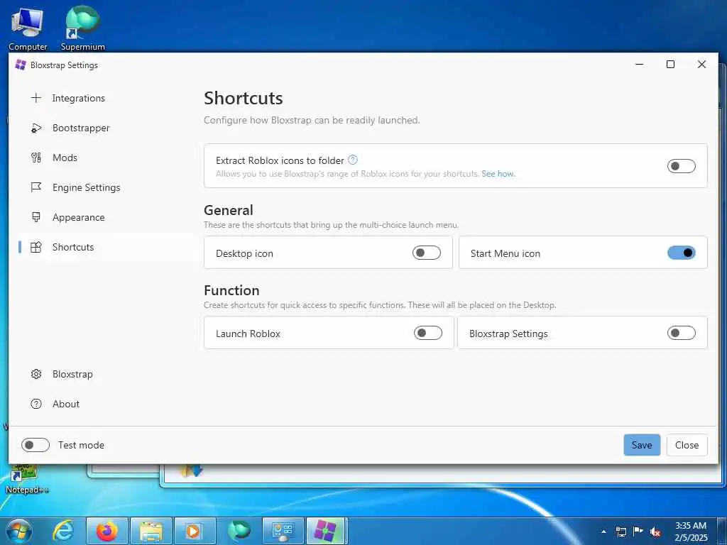Open Windows Media Player from taskbar
This screenshot has height=545, width=727.
(x=195, y=531)
